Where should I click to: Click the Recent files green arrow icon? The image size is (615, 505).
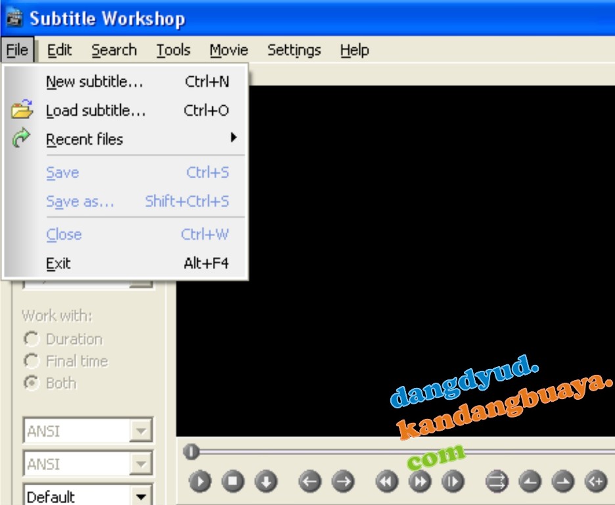coord(21,137)
